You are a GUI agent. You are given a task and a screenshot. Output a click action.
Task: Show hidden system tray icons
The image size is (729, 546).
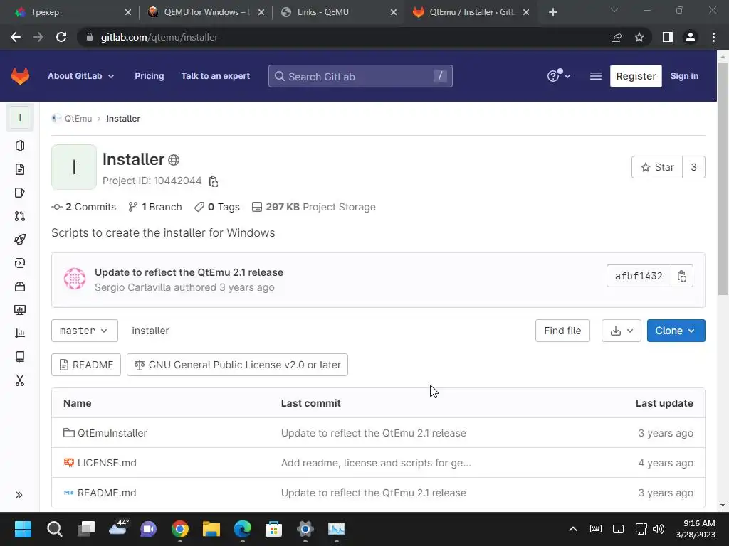click(x=573, y=529)
